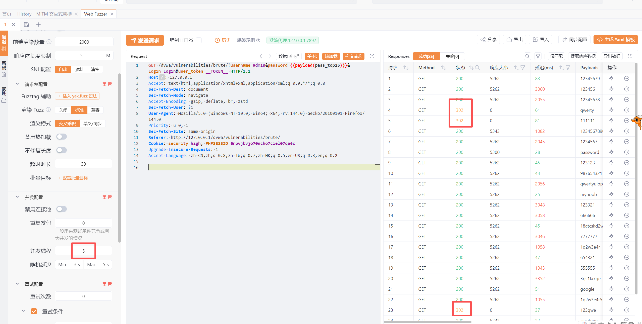Expand the Request editor to fullscreen
642x324 pixels.
[x=372, y=56]
